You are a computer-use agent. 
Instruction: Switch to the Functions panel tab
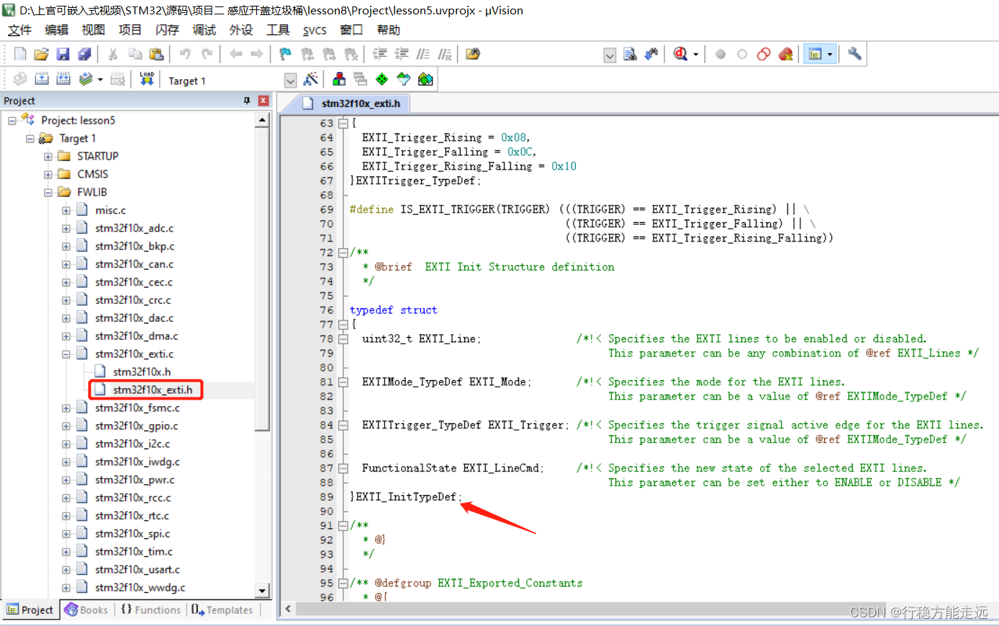150,609
